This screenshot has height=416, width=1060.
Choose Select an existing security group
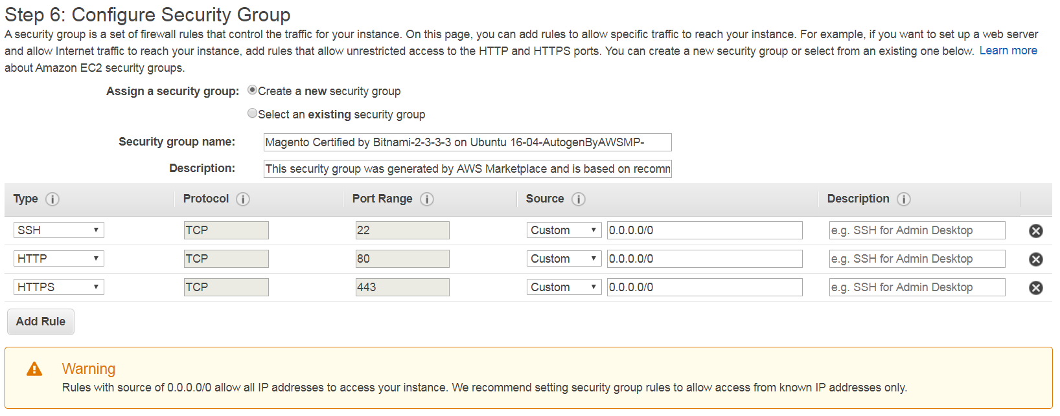click(x=252, y=113)
